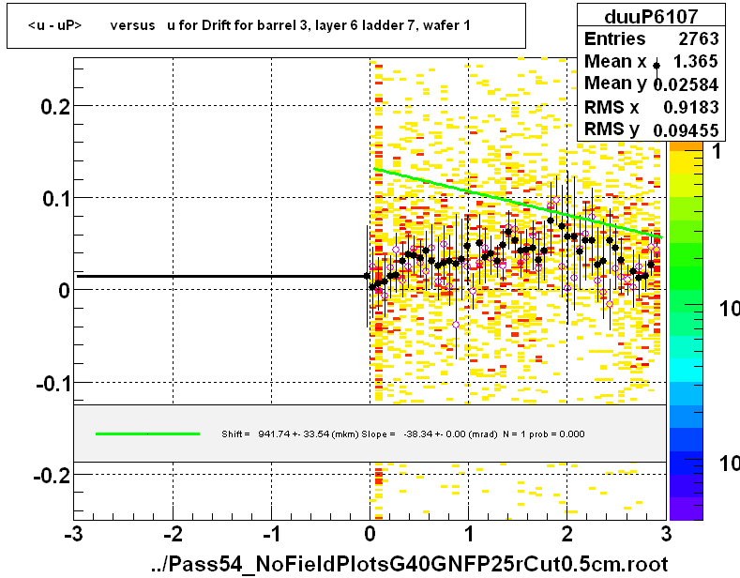The width and height of the screenshot is (740, 578).
Task: Click the green fitted line across the plot
Action: tap(518, 203)
